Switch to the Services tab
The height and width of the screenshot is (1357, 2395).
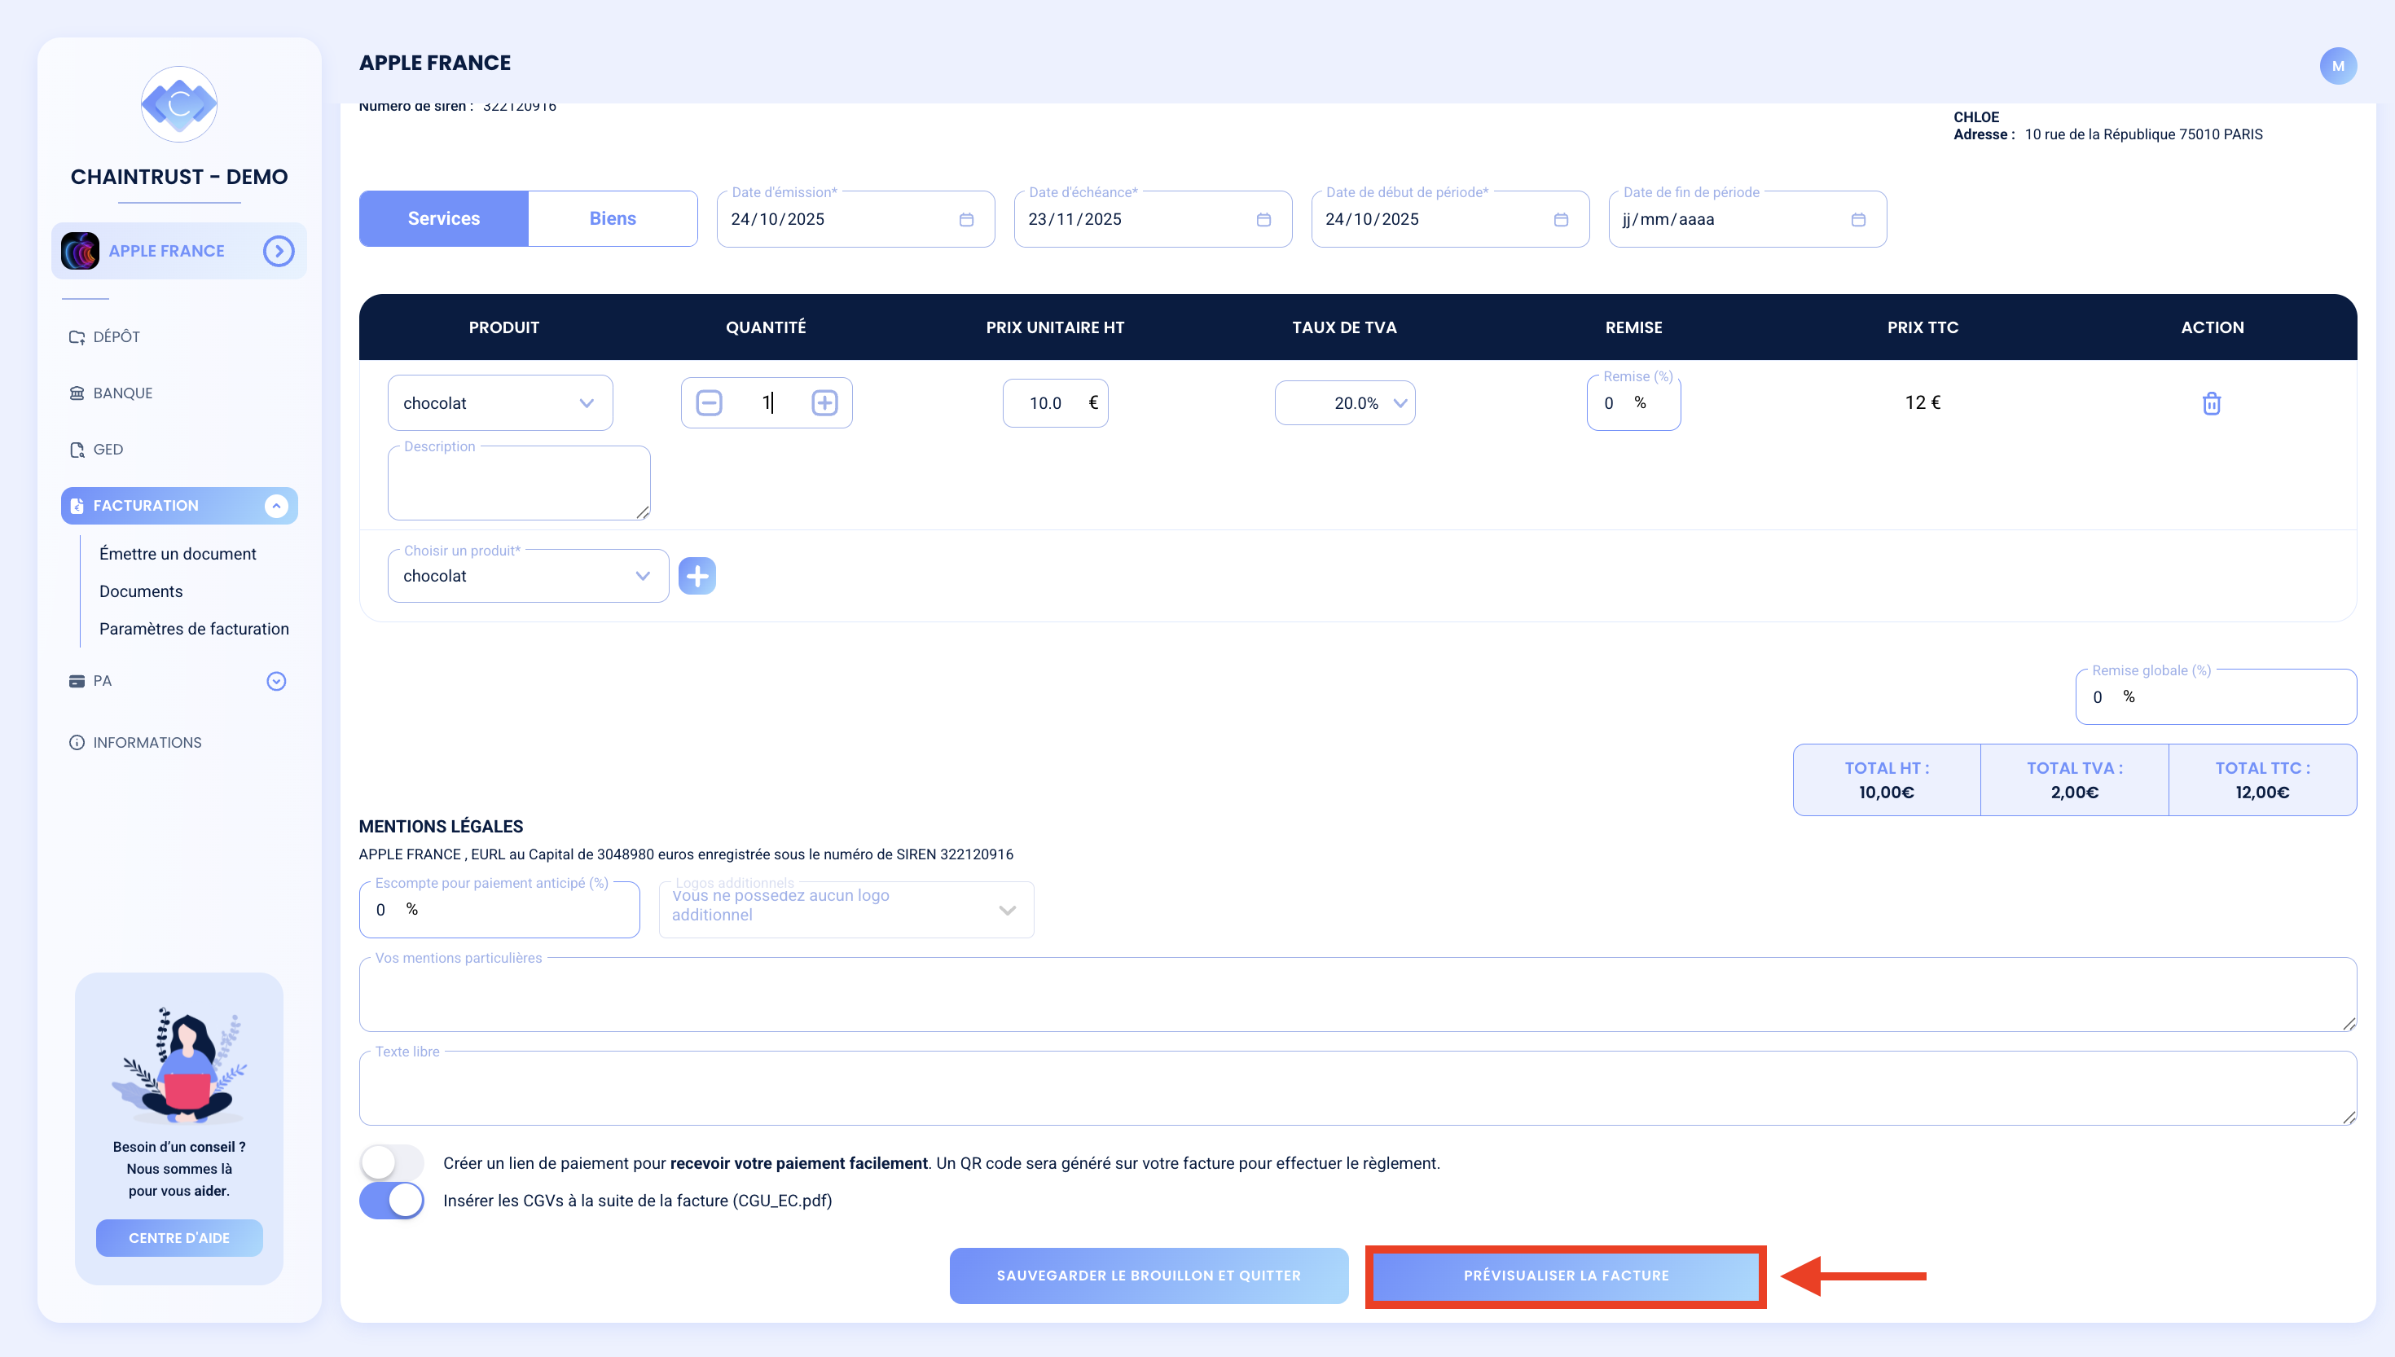tap(444, 218)
